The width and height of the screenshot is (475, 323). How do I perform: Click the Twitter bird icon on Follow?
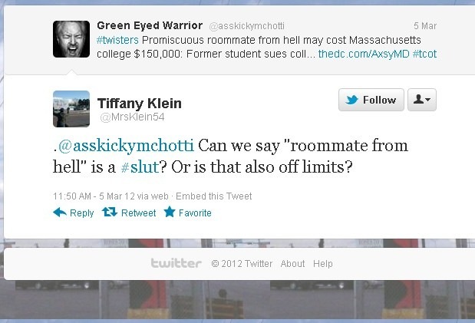351,100
